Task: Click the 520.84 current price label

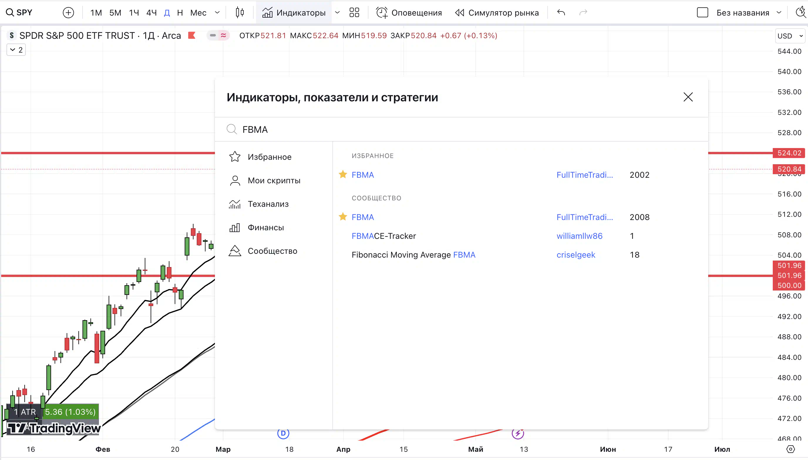Action: pos(789,169)
